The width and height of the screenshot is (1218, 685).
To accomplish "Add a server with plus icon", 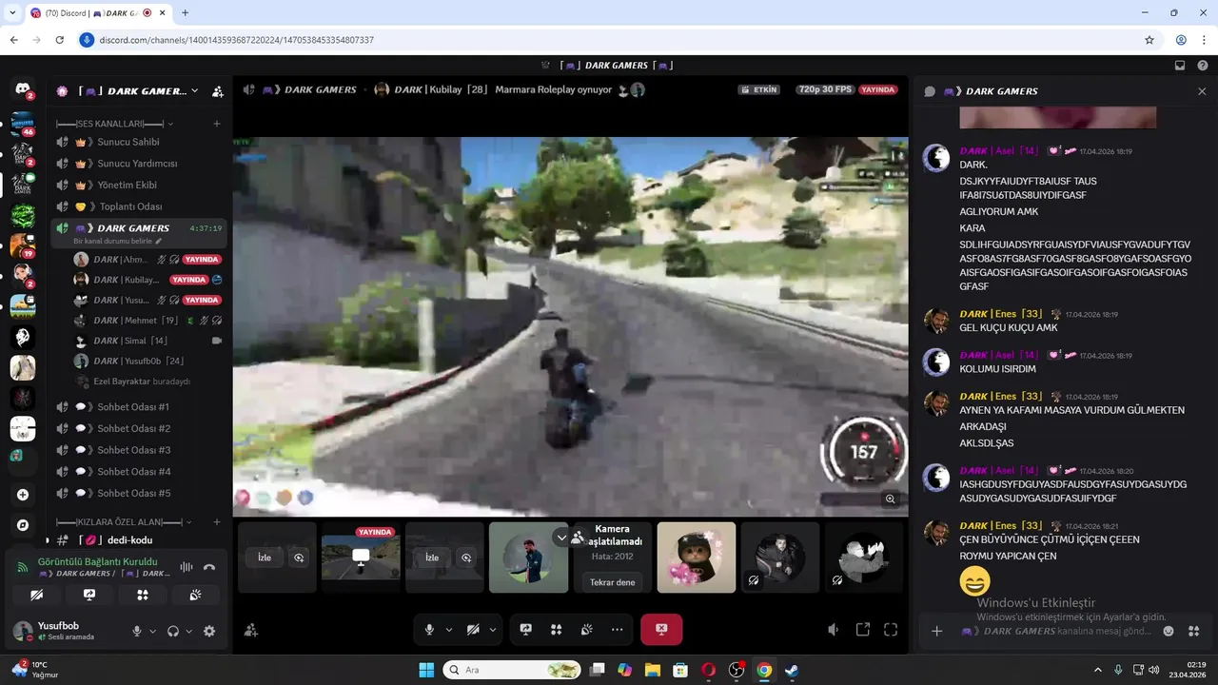I will coord(23,495).
